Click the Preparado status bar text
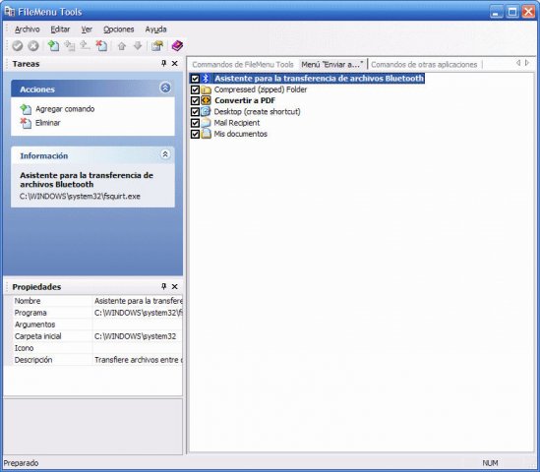Image resolution: width=540 pixels, height=472 pixels. (x=21, y=463)
